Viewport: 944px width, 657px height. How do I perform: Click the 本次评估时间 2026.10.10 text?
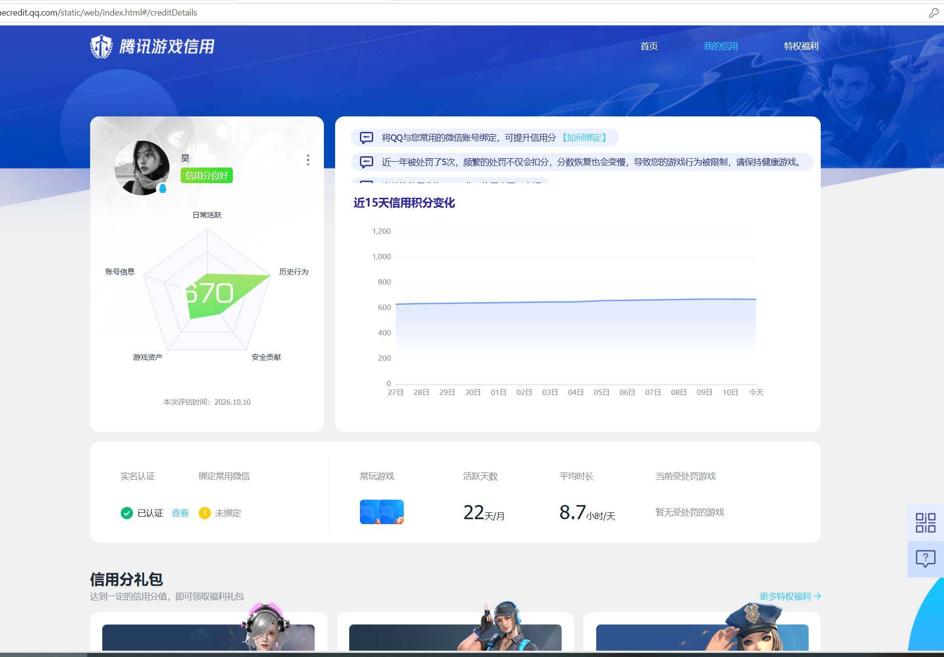207,402
